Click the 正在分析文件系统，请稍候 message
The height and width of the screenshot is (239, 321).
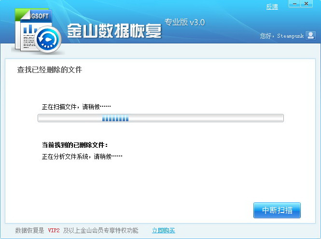(x=82, y=156)
